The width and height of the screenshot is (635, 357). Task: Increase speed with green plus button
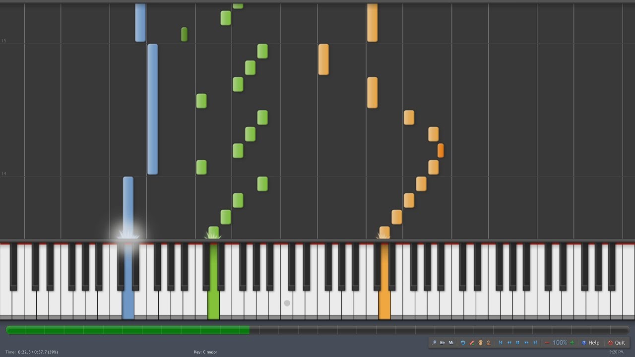click(572, 343)
